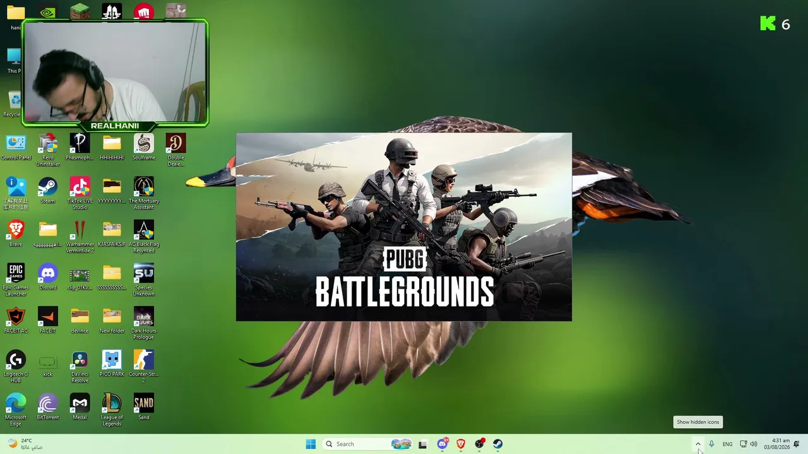Click the taskbar Search box

point(368,444)
